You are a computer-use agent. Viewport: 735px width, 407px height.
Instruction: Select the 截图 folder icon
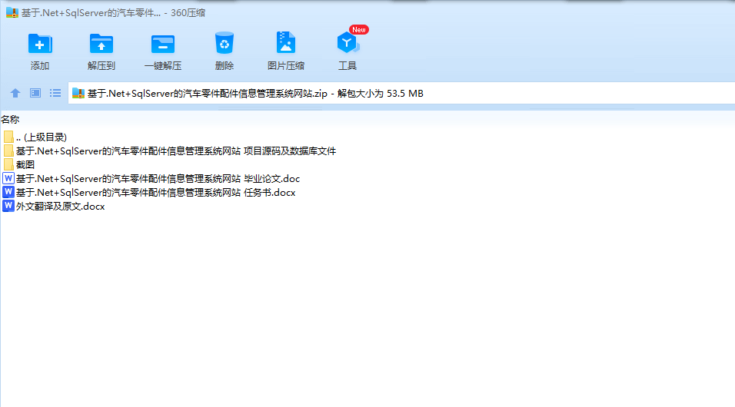coord(8,164)
